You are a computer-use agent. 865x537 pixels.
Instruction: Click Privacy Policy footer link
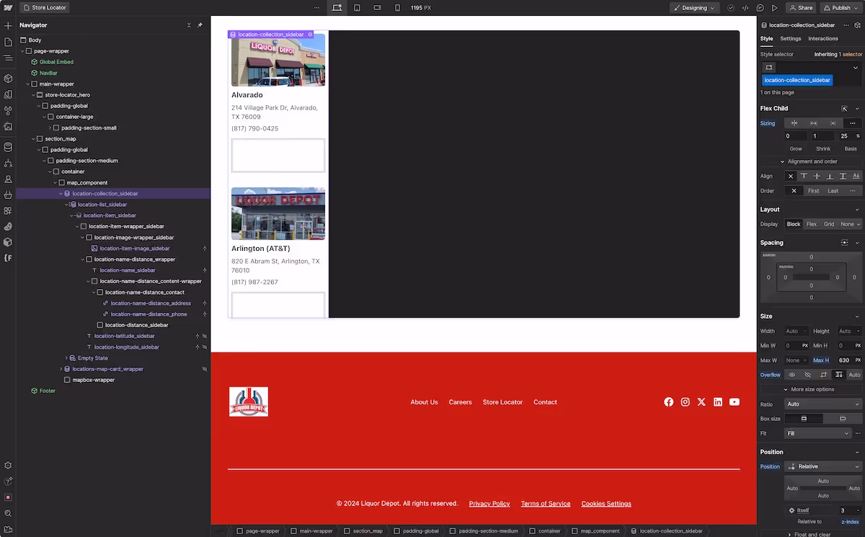pos(489,504)
